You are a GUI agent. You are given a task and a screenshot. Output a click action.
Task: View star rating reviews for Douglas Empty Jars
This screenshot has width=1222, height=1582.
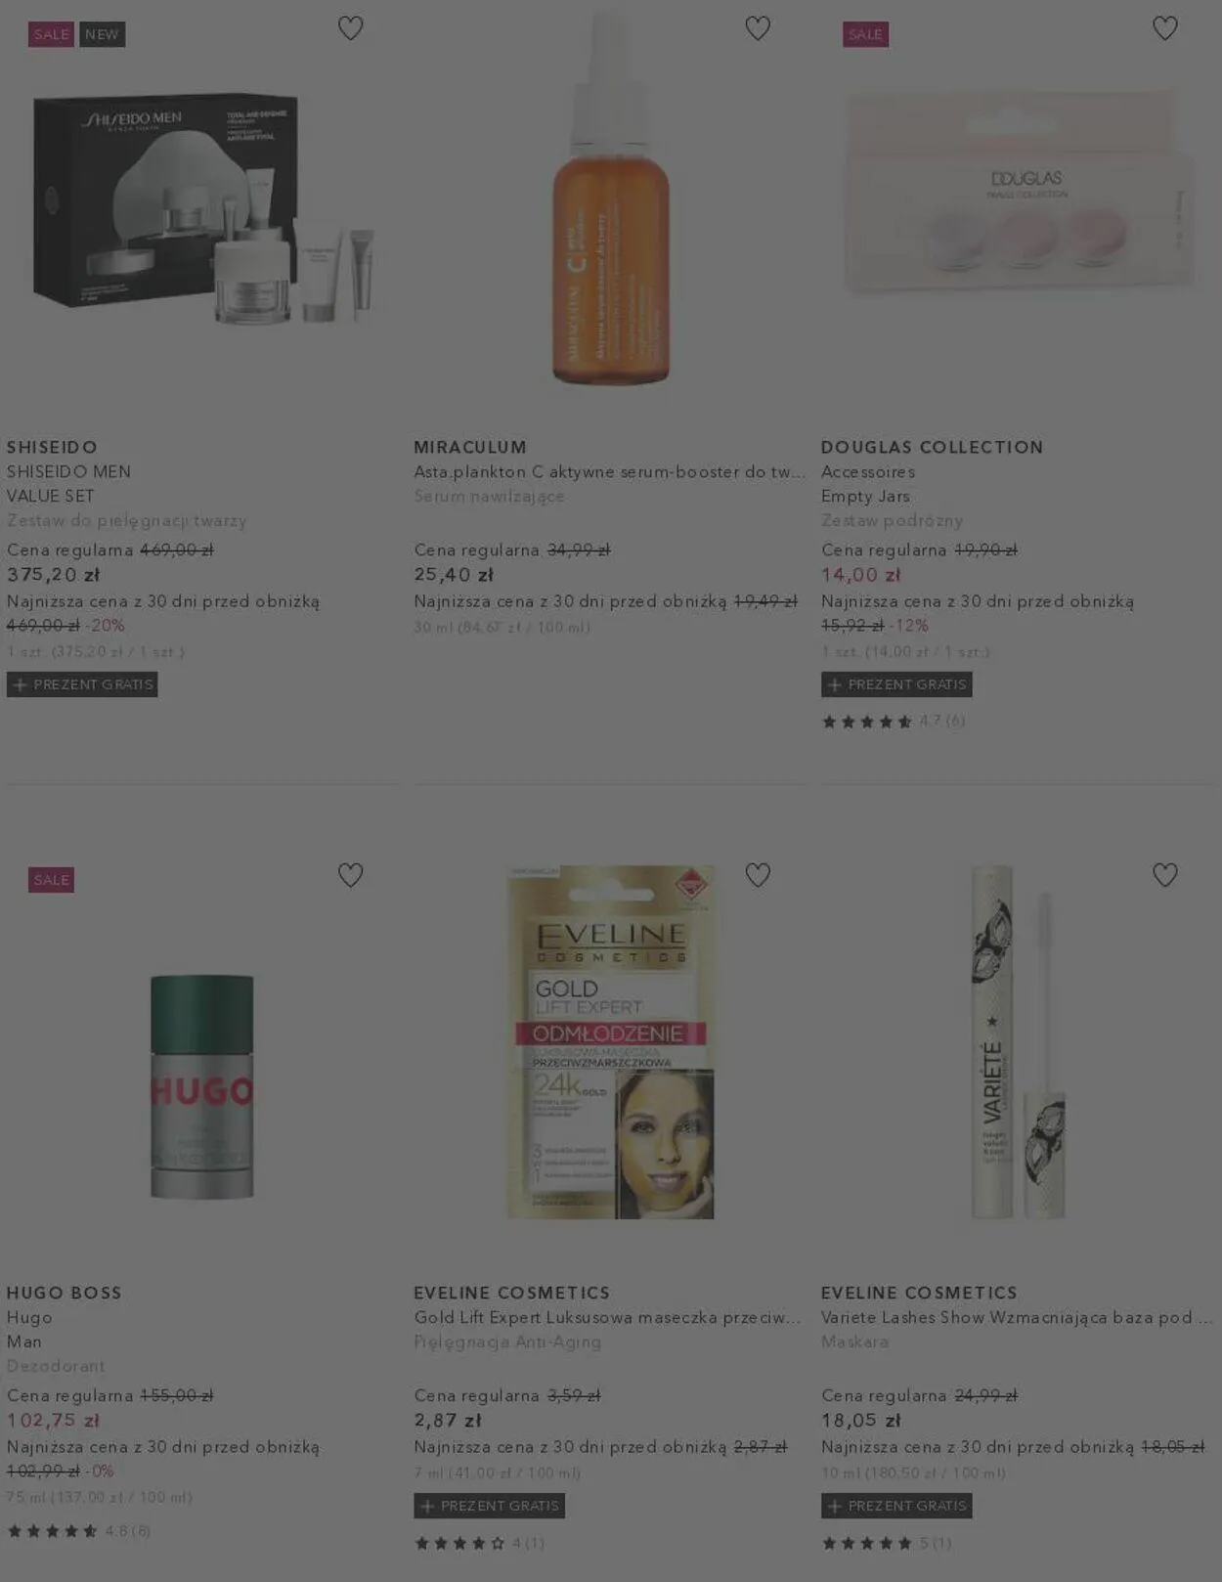(894, 722)
